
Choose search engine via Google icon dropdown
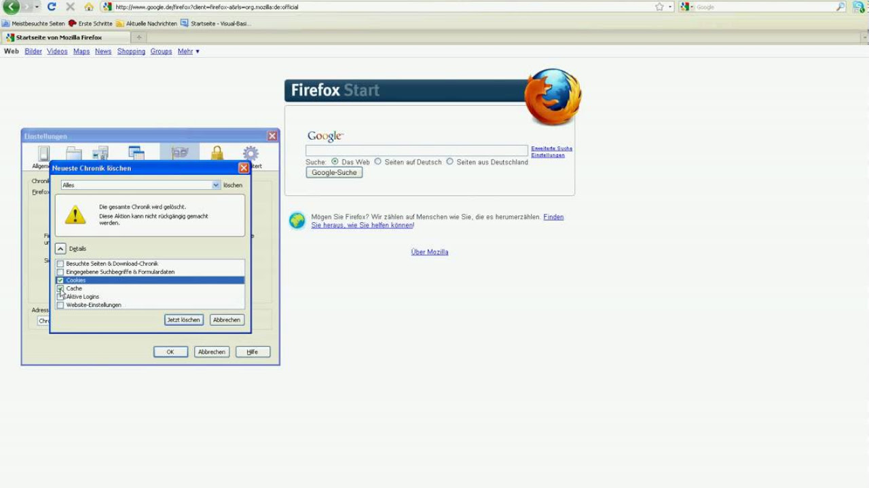point(687,7)
